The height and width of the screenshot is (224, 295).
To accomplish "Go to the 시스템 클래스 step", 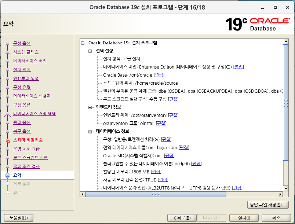I will (26, 52).
